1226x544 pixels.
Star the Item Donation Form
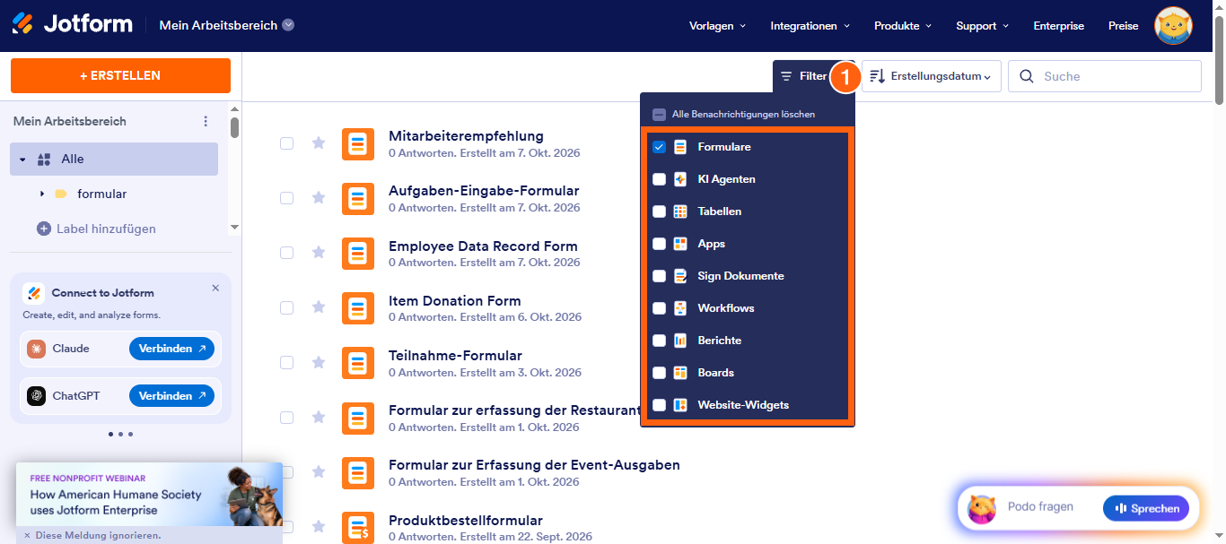[318, 307]
